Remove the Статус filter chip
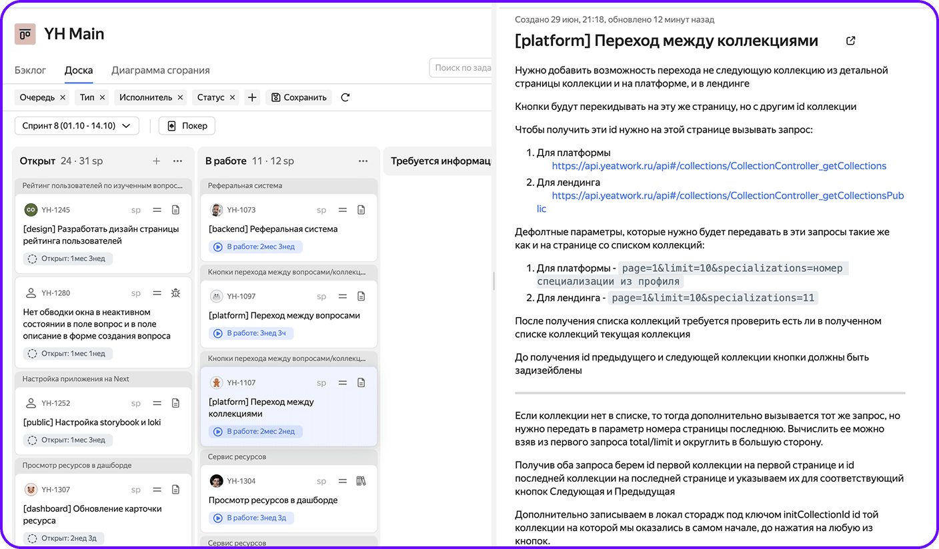The width and height of the screenshot is (939, 549). coord(232,97)
